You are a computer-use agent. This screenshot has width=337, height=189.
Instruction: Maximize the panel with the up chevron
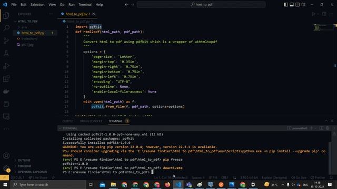click(326, 121)
